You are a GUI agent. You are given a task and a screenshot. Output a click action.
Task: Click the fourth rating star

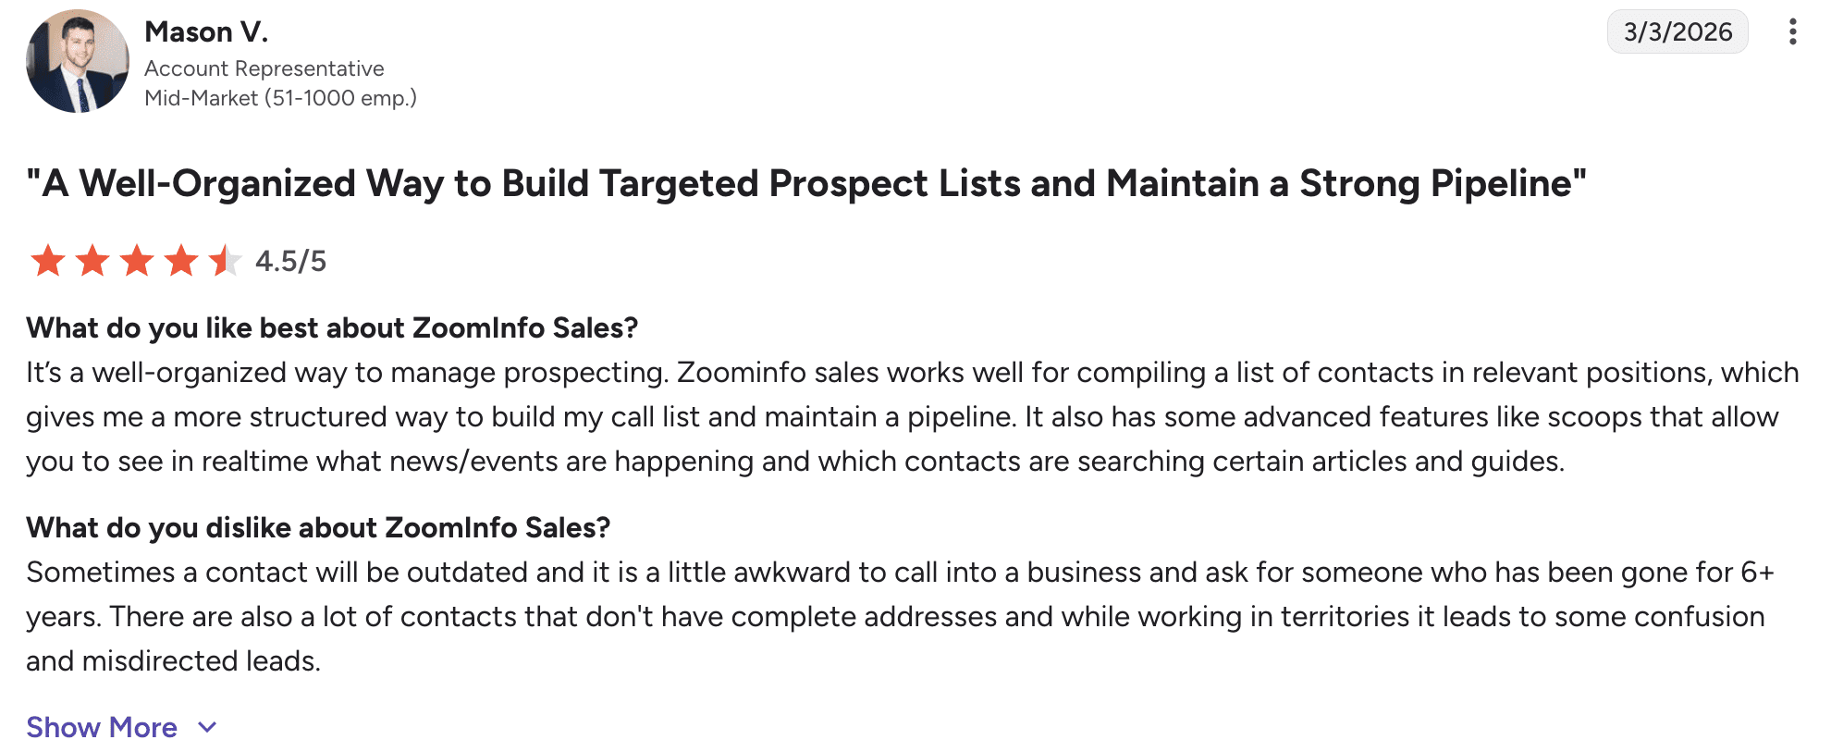(x=181, y=261)
